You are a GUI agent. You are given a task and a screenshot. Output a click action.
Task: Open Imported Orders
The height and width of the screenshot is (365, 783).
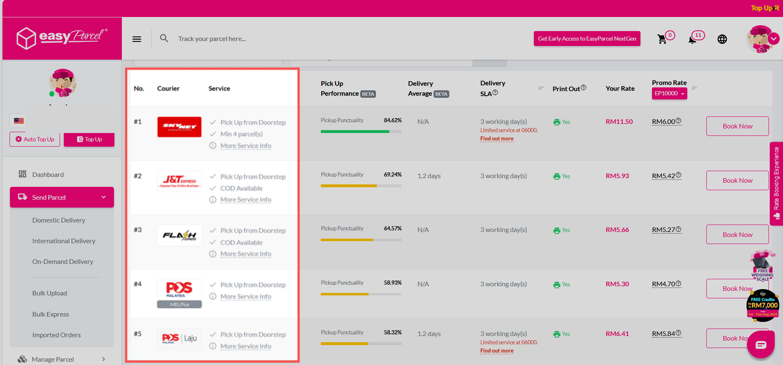(56, 335)
